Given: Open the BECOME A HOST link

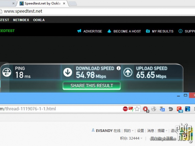Looking at the screenshot, I should coord(127,31).
